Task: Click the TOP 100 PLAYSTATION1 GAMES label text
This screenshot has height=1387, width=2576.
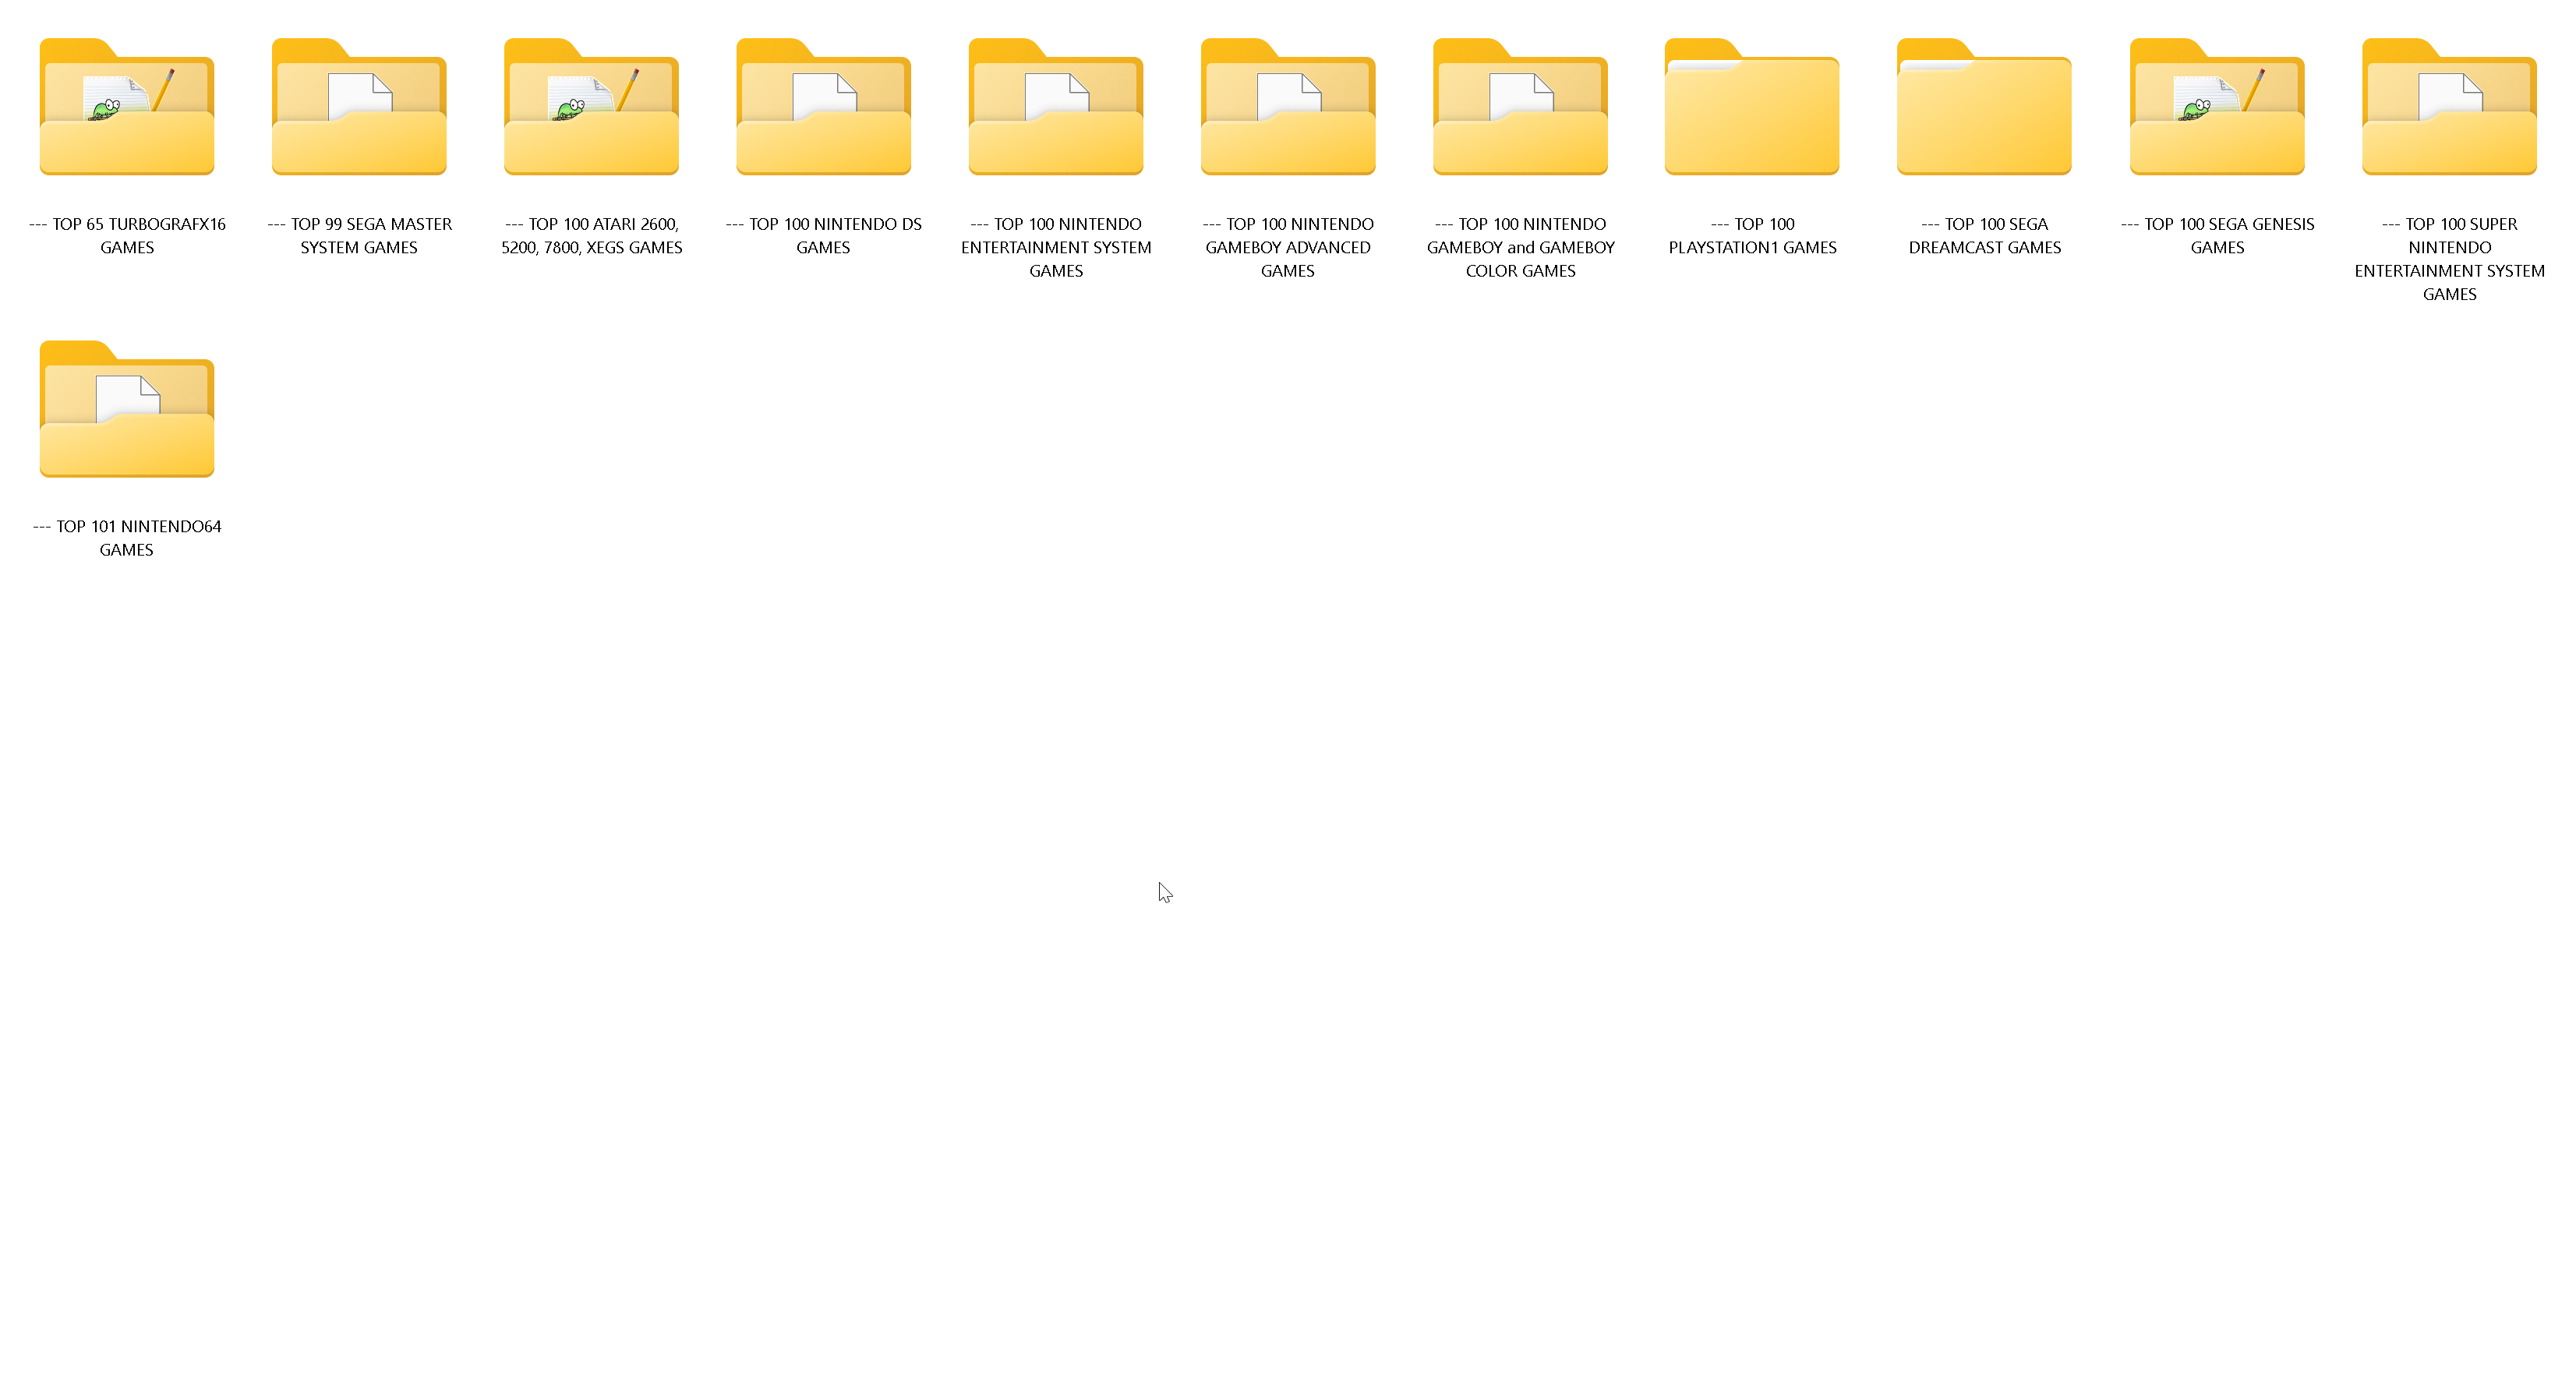Action: [1752, 236]
